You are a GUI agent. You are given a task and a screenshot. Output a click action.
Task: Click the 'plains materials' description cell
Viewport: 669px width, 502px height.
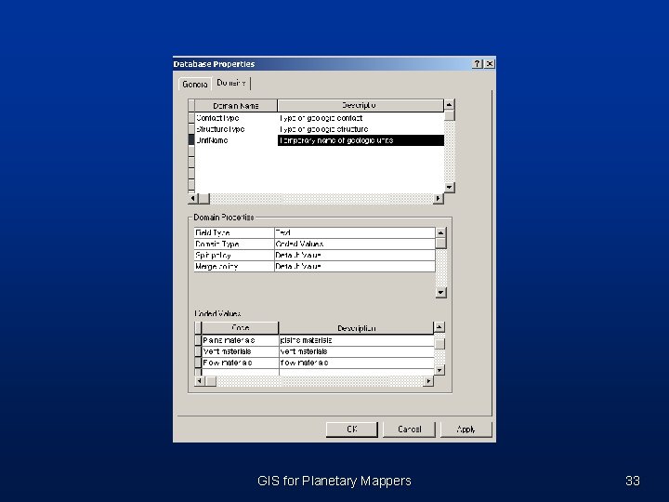pos(357,340)
